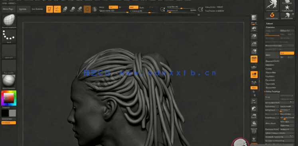
Task: Click the Rotate view icon on right shelf
Action: coord(254,124)
